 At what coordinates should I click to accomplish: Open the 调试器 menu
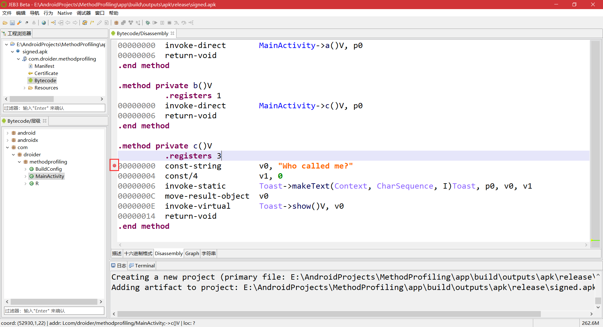tap(84, 13)
